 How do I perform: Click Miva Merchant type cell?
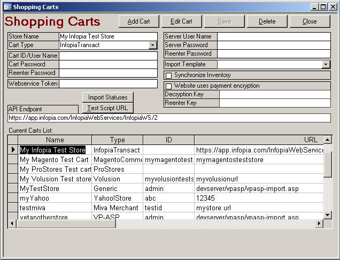(x=116, y=208)
